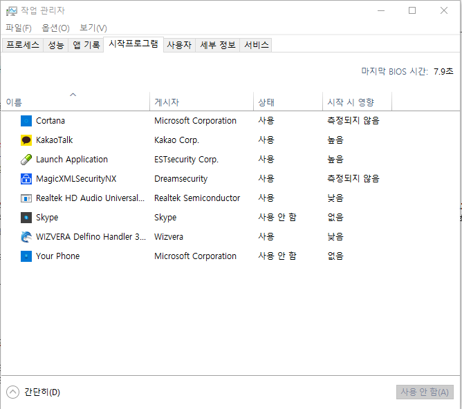Open the 보기(V) menu
The width and height of the screenshot is (462, 409).
pyautogui.click(x=93, y=28)
